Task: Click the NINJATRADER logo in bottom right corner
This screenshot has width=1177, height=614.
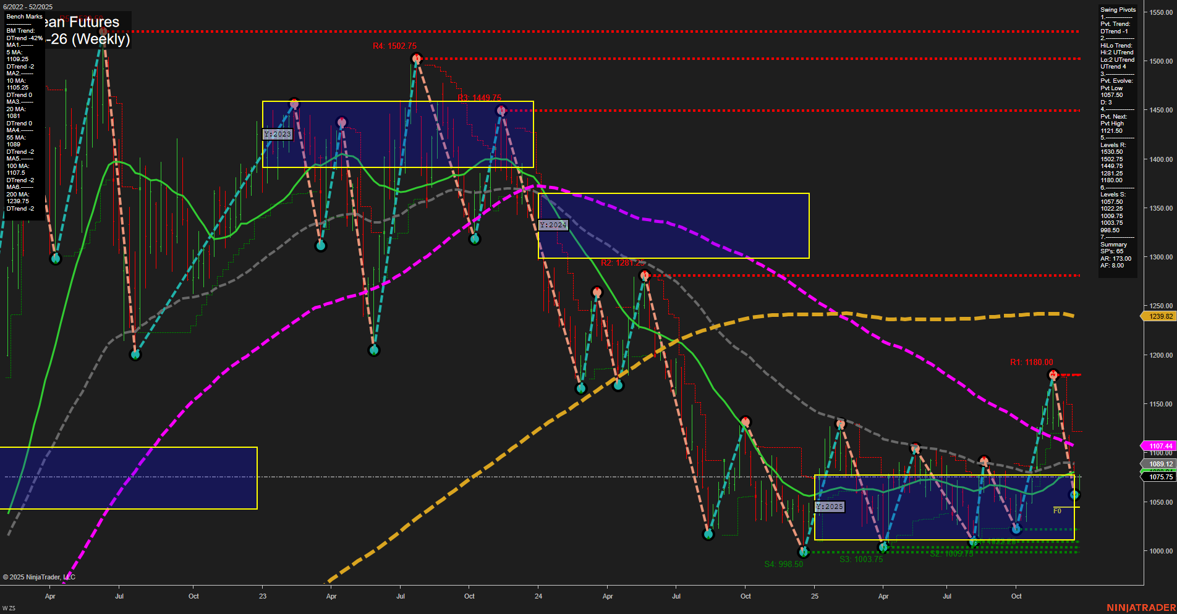Action: pyautogui.click(x=1141, y=606)
